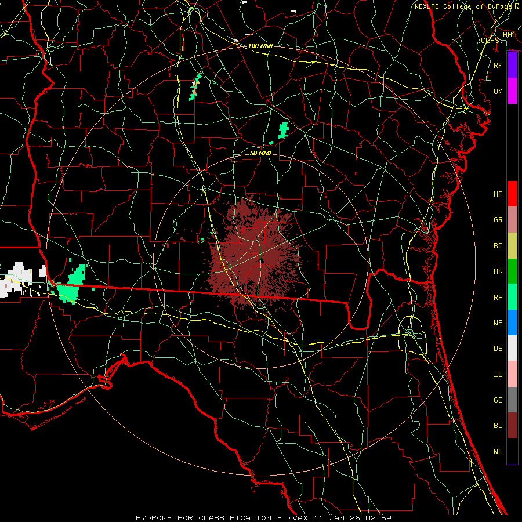Click the UK magenta legend swatch
The image size is (522, 522).
tap(512, 91)
